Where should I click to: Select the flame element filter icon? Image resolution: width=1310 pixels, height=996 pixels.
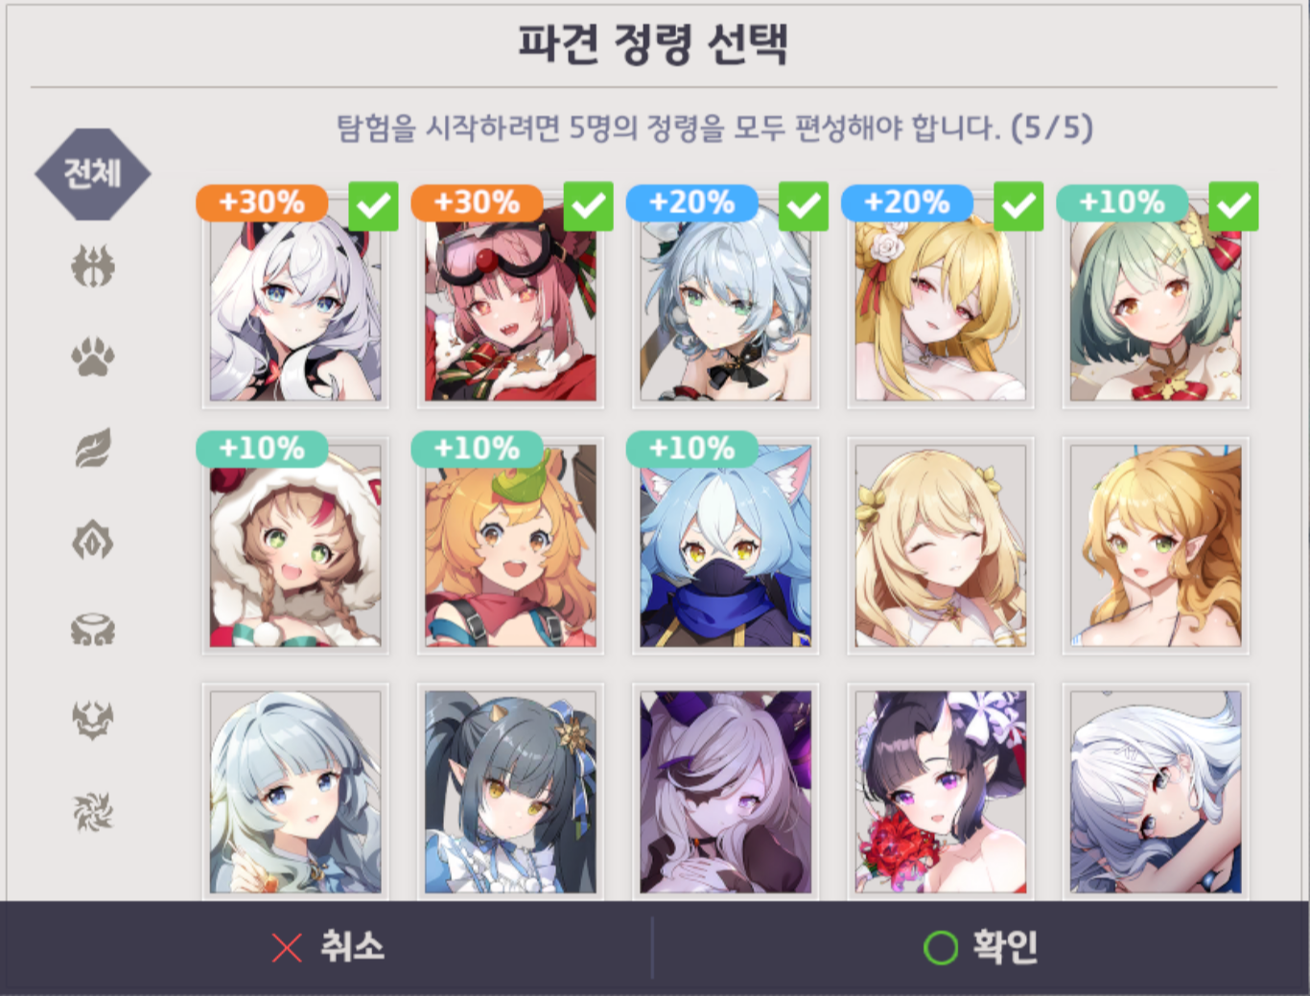tap(93, 266)
